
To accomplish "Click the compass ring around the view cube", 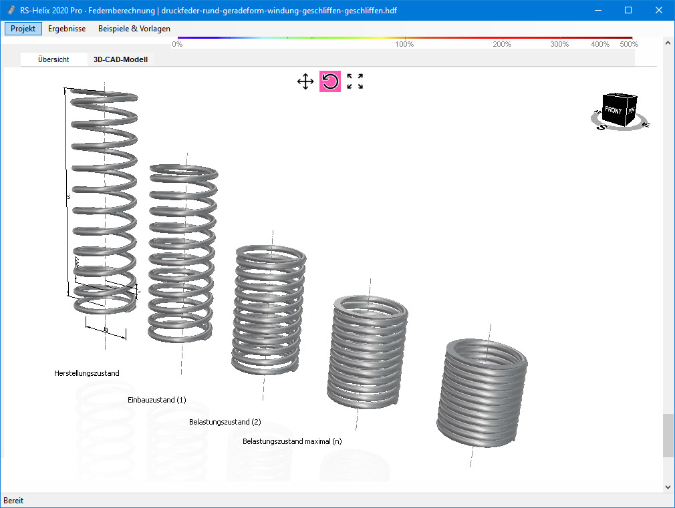I will point(640,120).
